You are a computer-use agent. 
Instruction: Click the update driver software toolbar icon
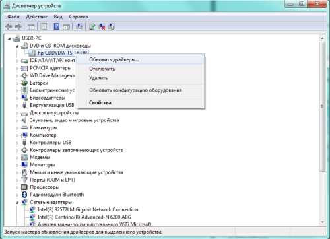92,26
